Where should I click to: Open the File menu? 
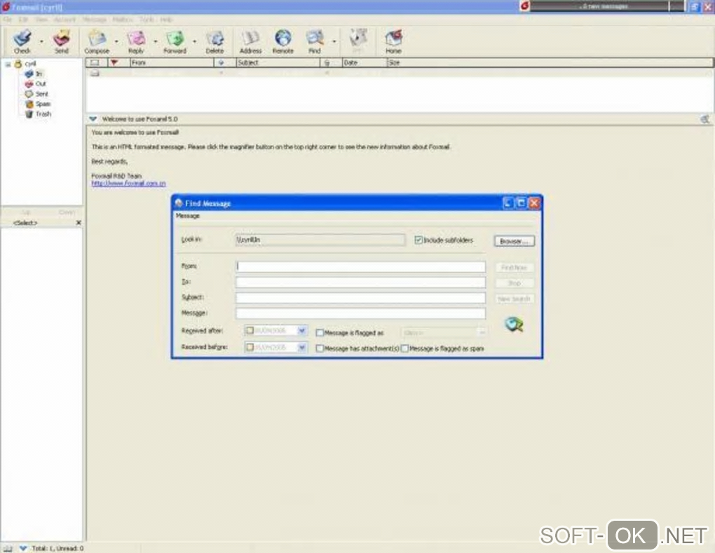pyautogui.click(x=7, y=20)
